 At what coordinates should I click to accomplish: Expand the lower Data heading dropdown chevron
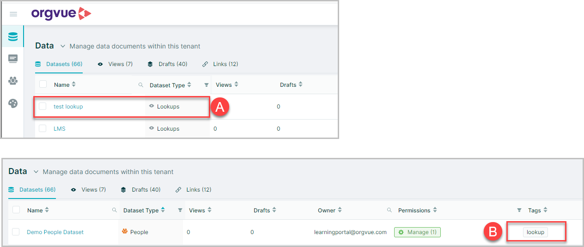(36, 172)
